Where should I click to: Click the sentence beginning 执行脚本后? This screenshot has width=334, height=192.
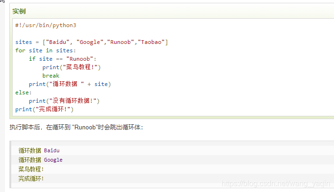tap(76, 127)
